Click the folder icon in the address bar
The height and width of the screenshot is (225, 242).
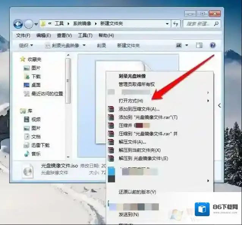(x=43, y=23)
